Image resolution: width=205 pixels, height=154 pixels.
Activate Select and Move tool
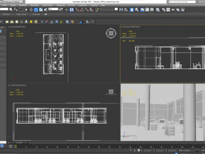coord(31,9)
